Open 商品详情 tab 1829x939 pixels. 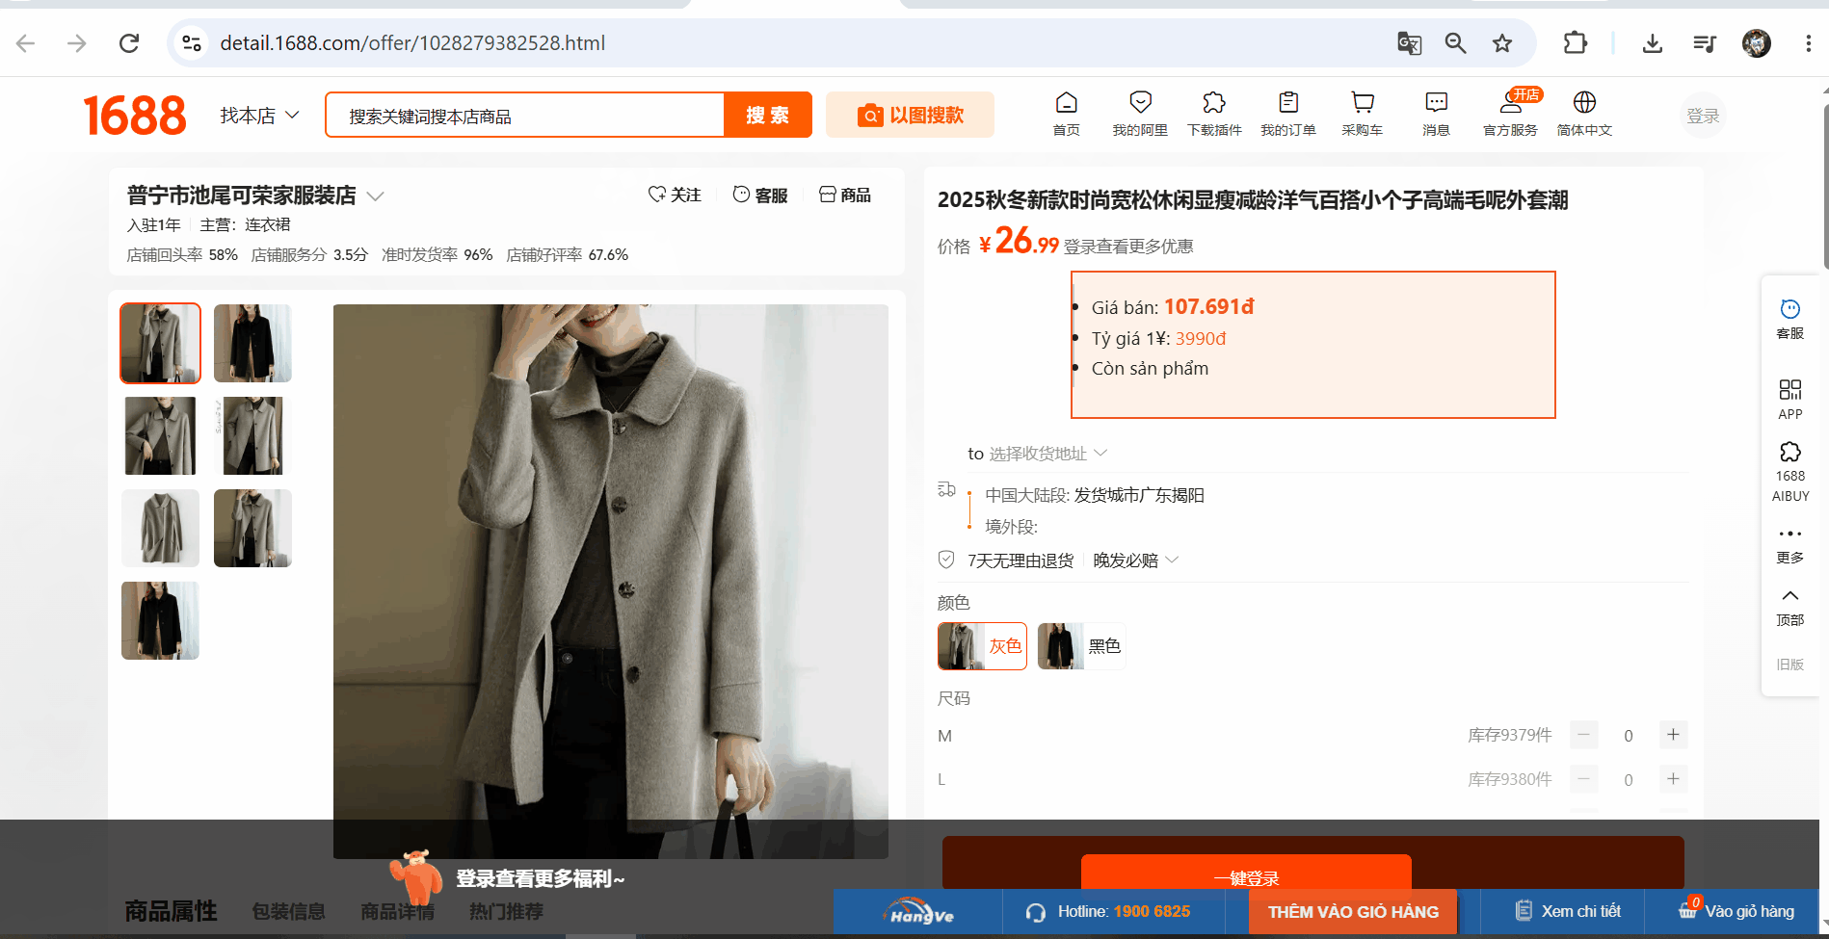click(x=397, y=911)
